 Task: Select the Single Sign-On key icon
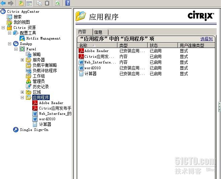point(16,130)
